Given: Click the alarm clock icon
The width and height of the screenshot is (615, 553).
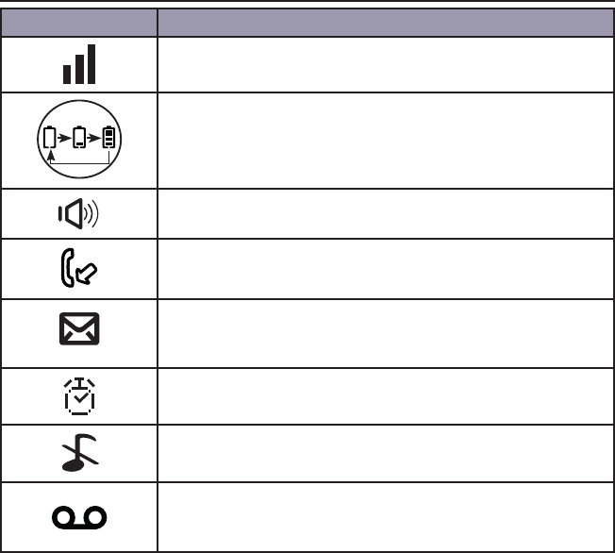Looking at the screenshot, I should pyautogui.click(x=79, y=396).
